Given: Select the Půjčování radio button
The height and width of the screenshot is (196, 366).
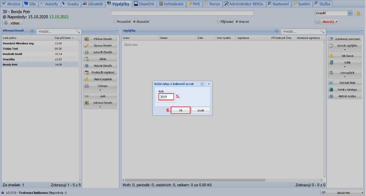Looking at the screenshot, I should pos(219,22).
